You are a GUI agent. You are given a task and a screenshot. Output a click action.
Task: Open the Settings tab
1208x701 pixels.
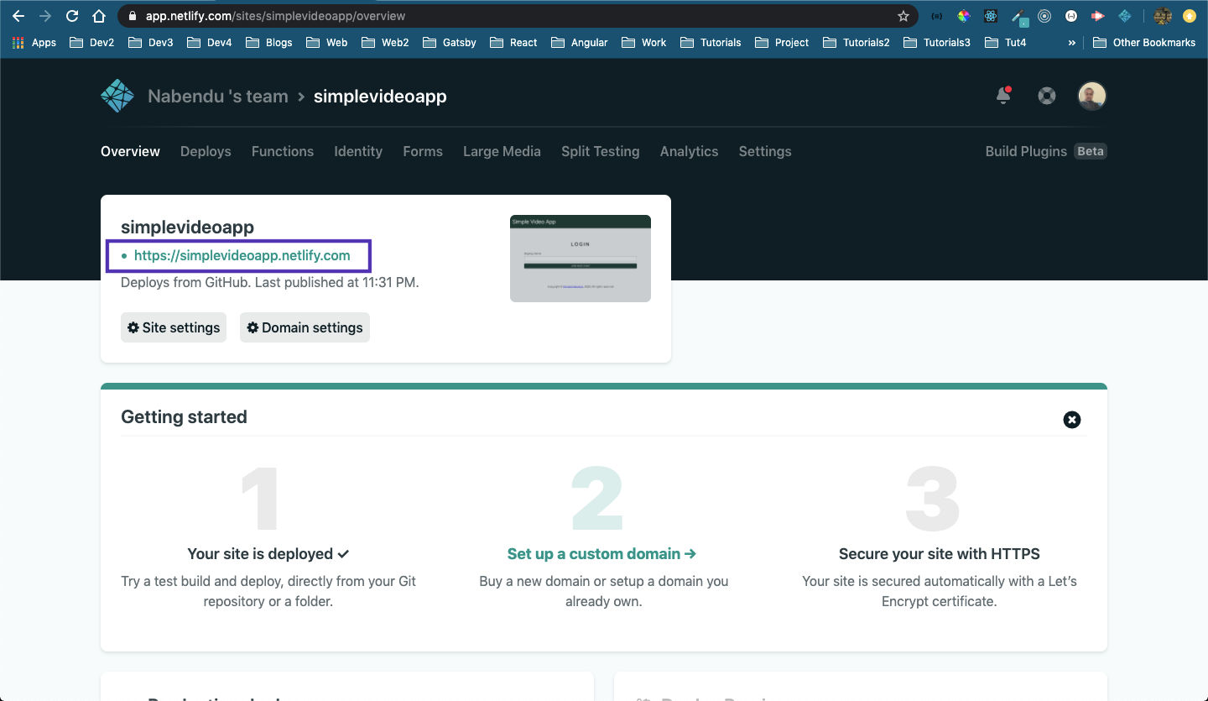coord(765,151)
